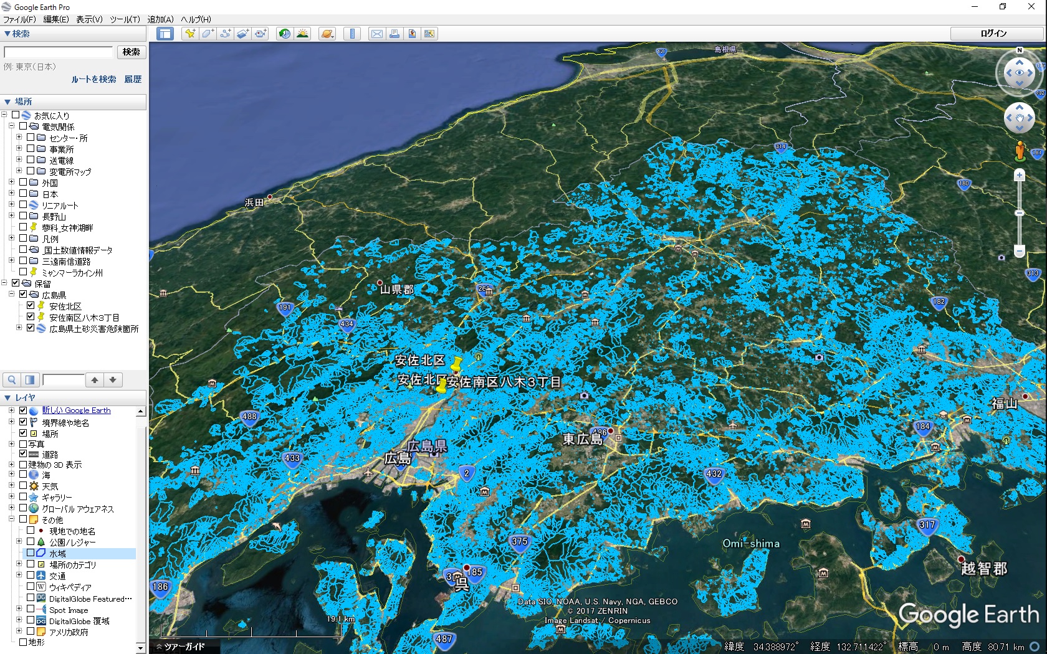Screen dimensions: 1047x654
Task: Check the 水域 layer checkbox
Action: (x=31, y=553)
